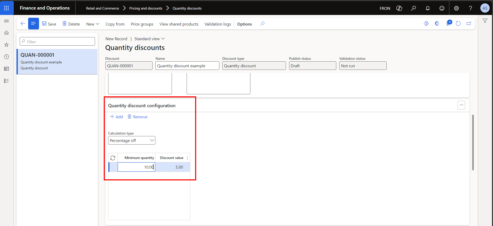Open Workspaces icon in left sidebar
The height and width of the screenshot is (226, 493).
pyautogui.click(x=7, y=69)
